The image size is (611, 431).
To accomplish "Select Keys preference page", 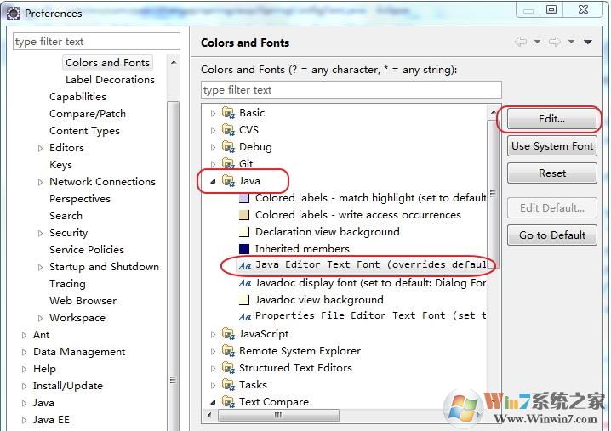I will point(60,165).
